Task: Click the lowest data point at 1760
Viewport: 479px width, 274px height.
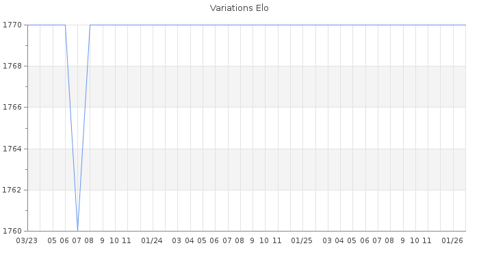Action: 77,230
